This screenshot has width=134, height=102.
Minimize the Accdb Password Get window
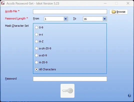[105, 3]
